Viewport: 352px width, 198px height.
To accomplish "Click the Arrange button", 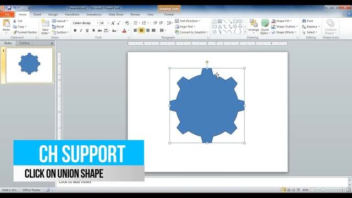I will [254, 26].
